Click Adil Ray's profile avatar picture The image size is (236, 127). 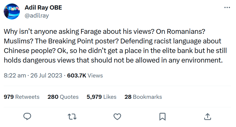pyautogui.click(x=12, y=11)
